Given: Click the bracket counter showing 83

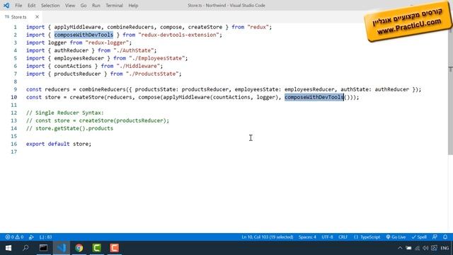Looking at the screenshot, I should (45, 237).
